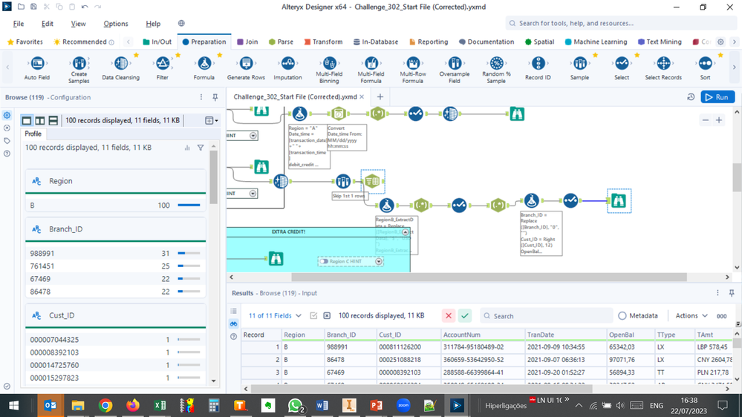The image size is (742, 417).
Task: Open Favorites tool category
Action: (x=25, y=42)
